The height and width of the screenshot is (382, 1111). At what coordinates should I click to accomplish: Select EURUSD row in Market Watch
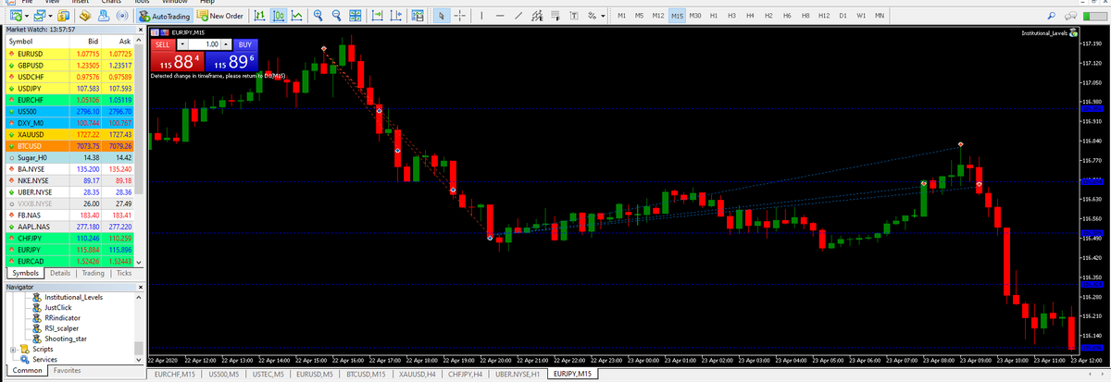69,55
